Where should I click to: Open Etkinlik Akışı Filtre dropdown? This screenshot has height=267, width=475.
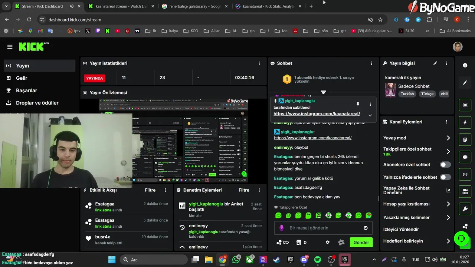[150, 190]
